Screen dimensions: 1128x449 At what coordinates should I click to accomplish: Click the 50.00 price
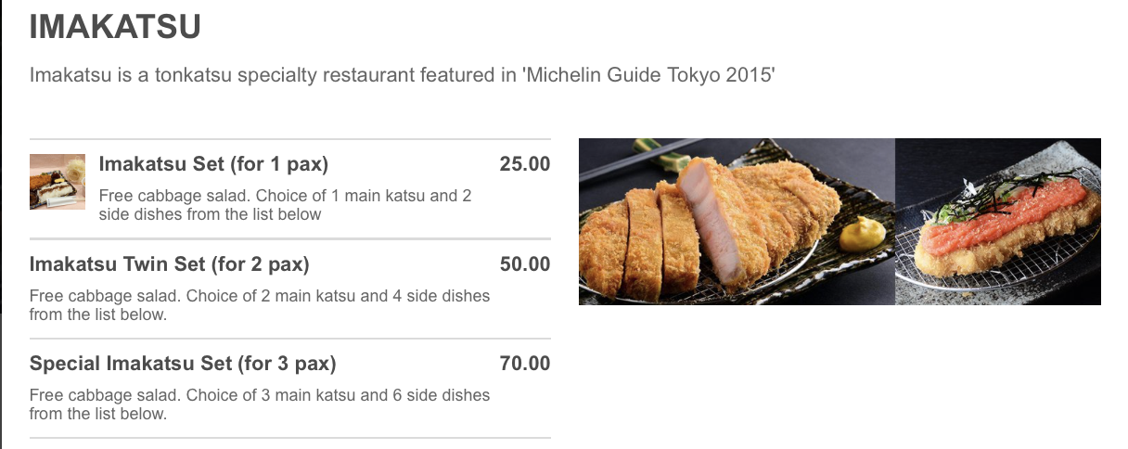[x=524, y=264]
